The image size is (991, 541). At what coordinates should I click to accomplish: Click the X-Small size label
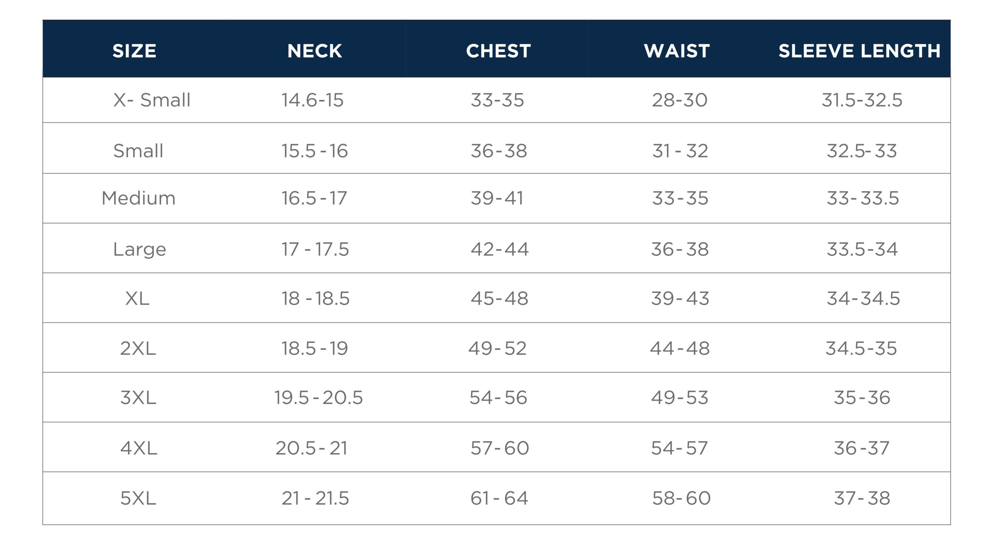(152, 100)
